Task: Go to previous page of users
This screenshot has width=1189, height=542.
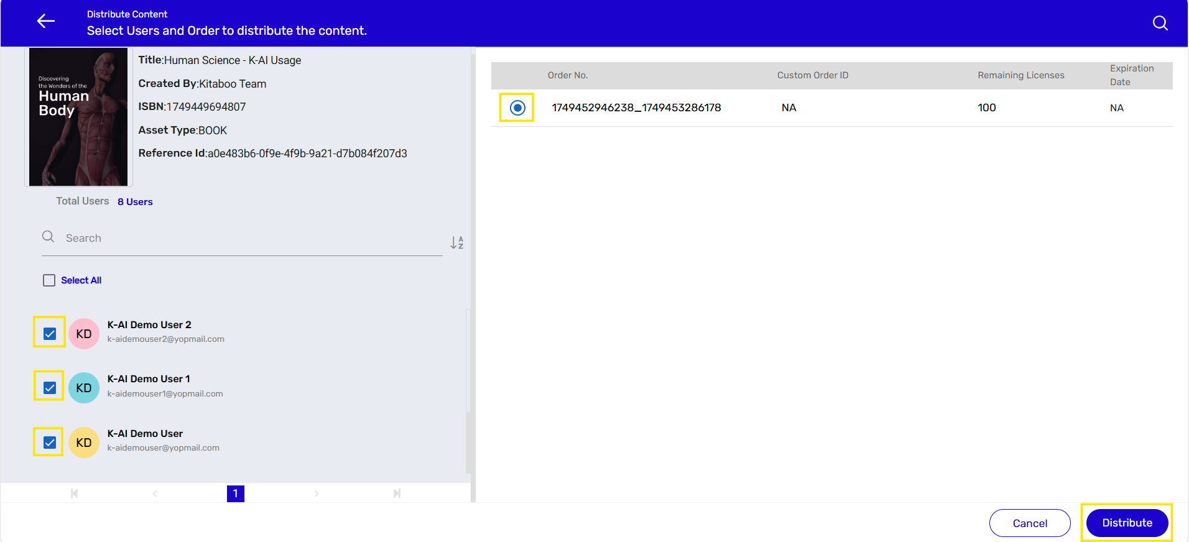Action: tap(155, 494)
